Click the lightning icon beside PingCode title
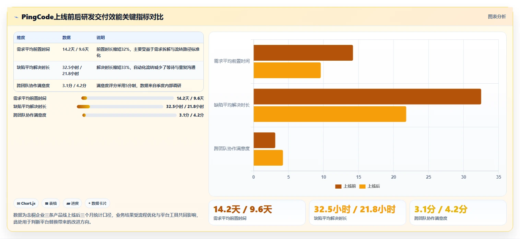Viewport: 520px width, 239px height. pyautogui.click(x=16, y=17)
